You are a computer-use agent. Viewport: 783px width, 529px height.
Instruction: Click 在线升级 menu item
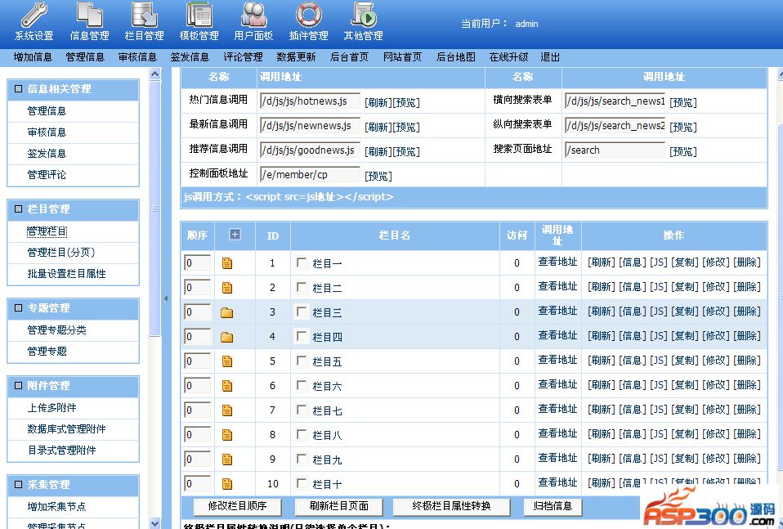pos(508,57)
